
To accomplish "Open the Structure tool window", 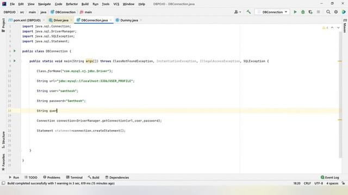I will click(x=3, y=140).
